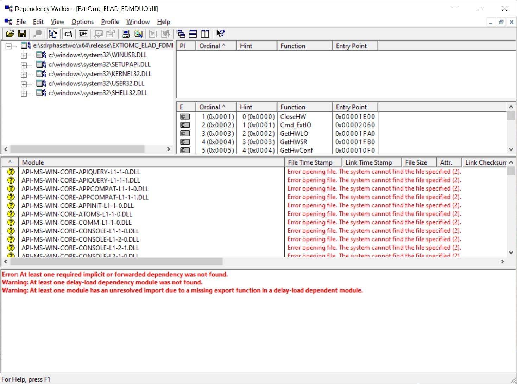
Task: Select the CloseHW export function row
Action: (x=293, y=117)
